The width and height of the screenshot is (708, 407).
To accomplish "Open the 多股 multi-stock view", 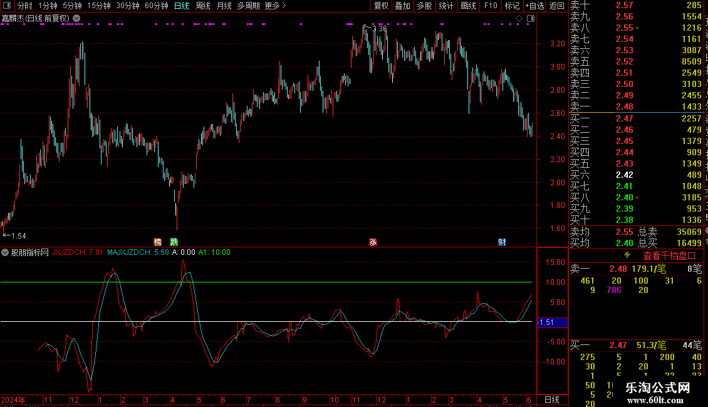I will pyautogui.click(x=424, y=6).
